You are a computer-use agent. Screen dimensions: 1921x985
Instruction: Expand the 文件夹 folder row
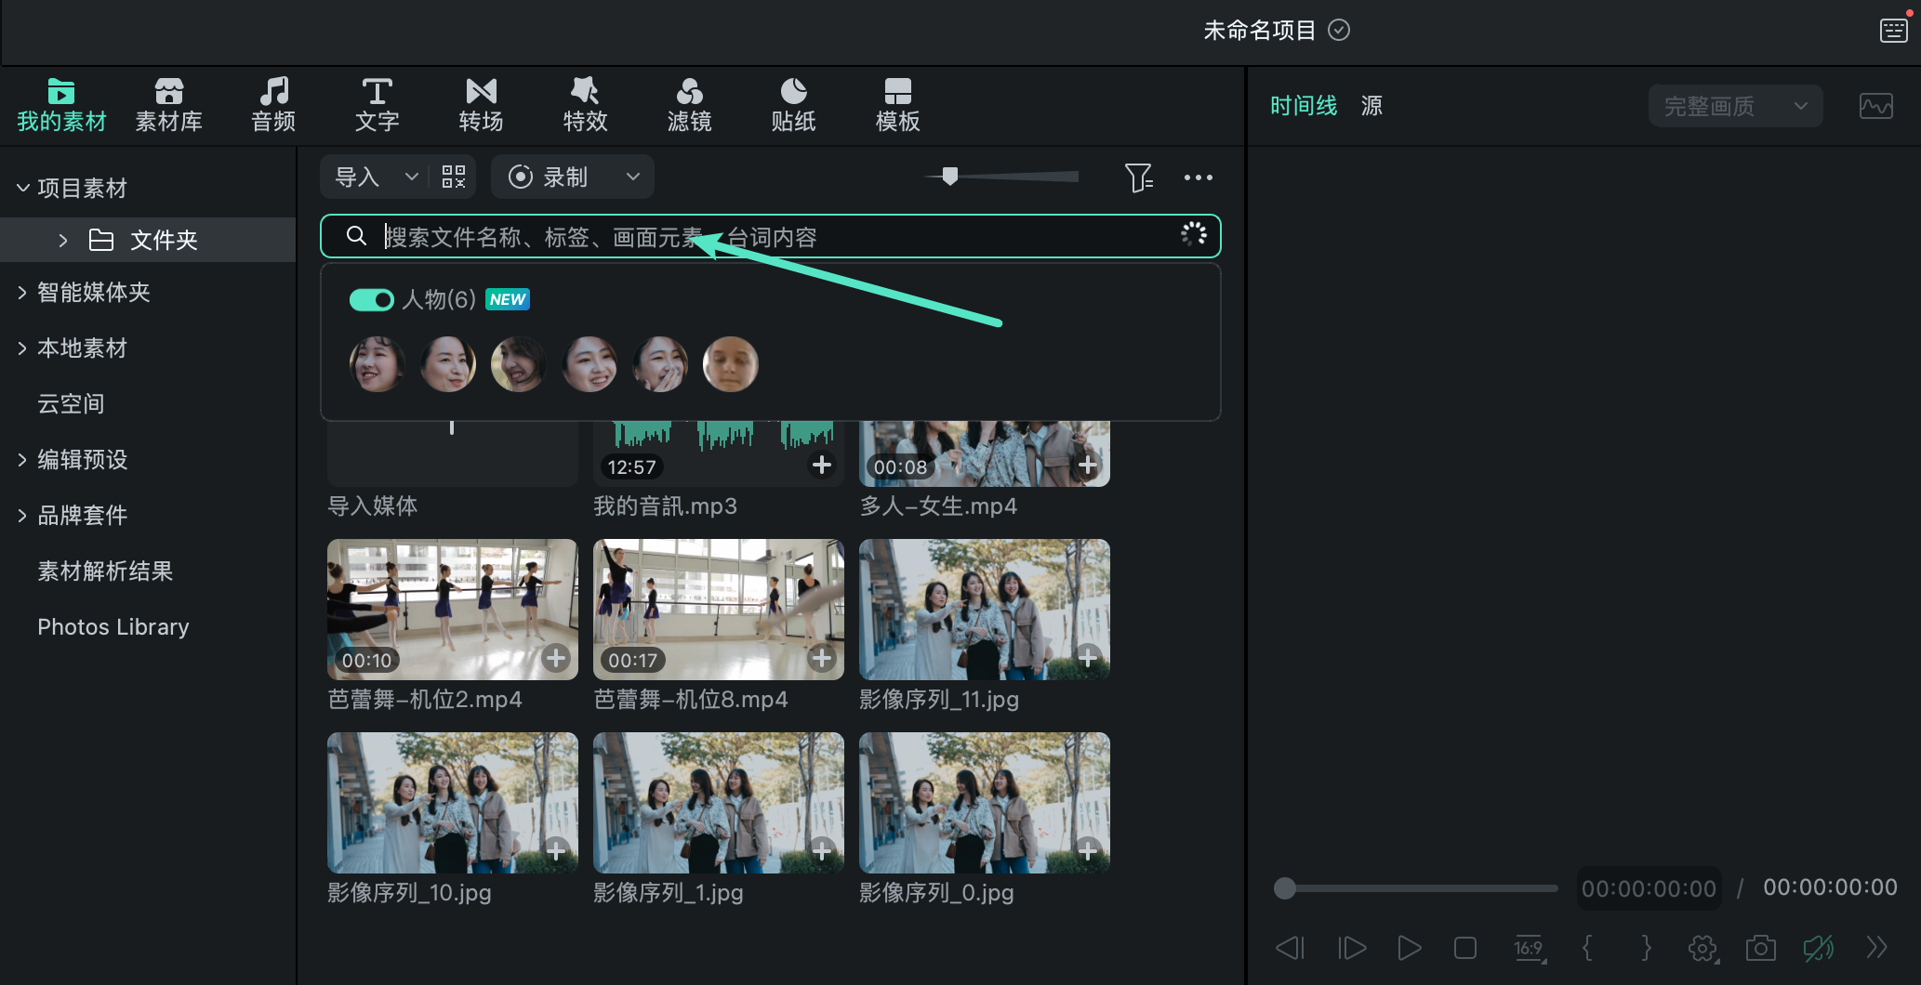pos(63,240)
